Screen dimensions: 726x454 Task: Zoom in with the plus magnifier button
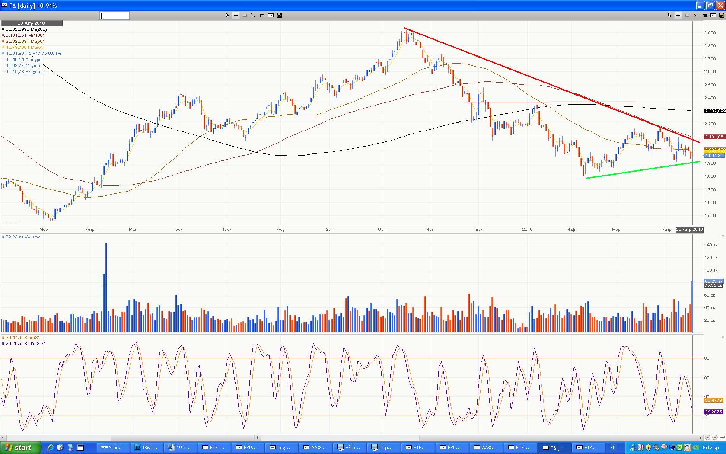tap(715, 437)
